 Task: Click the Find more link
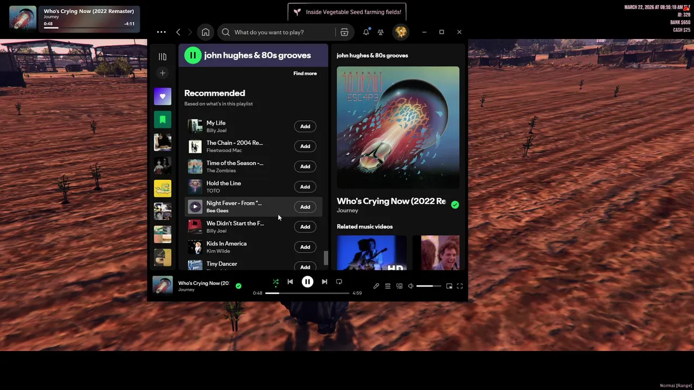click(x=305, y=73)
